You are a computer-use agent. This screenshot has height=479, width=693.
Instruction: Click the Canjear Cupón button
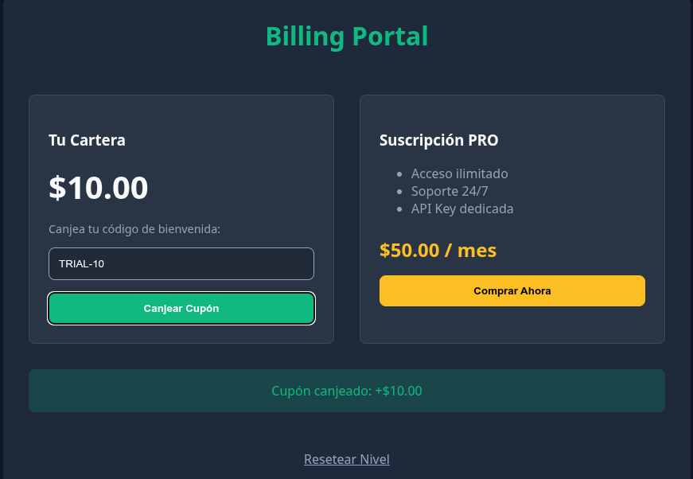coord(181,309)
